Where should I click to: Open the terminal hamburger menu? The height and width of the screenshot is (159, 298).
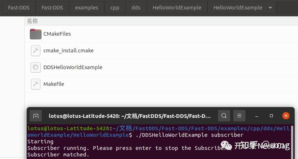point(239,116)
